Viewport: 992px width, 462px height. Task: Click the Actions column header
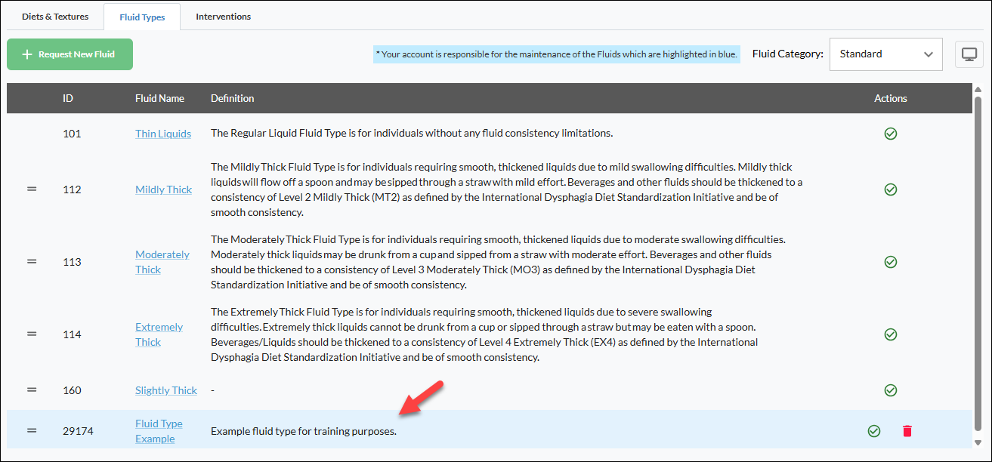point(891,98)
